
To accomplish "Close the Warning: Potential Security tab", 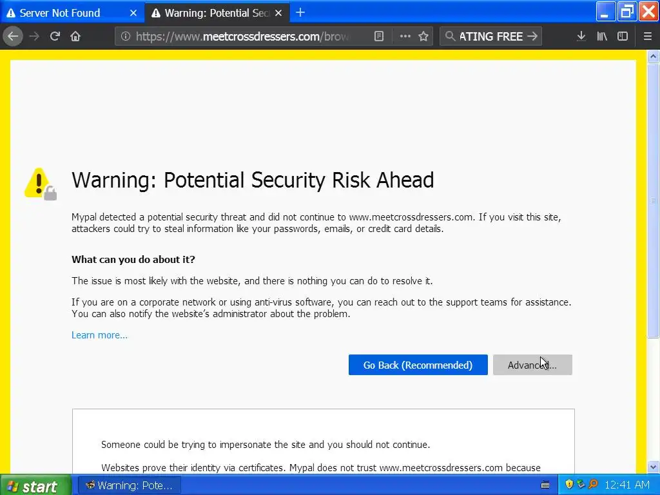I will tap(278, 13).
